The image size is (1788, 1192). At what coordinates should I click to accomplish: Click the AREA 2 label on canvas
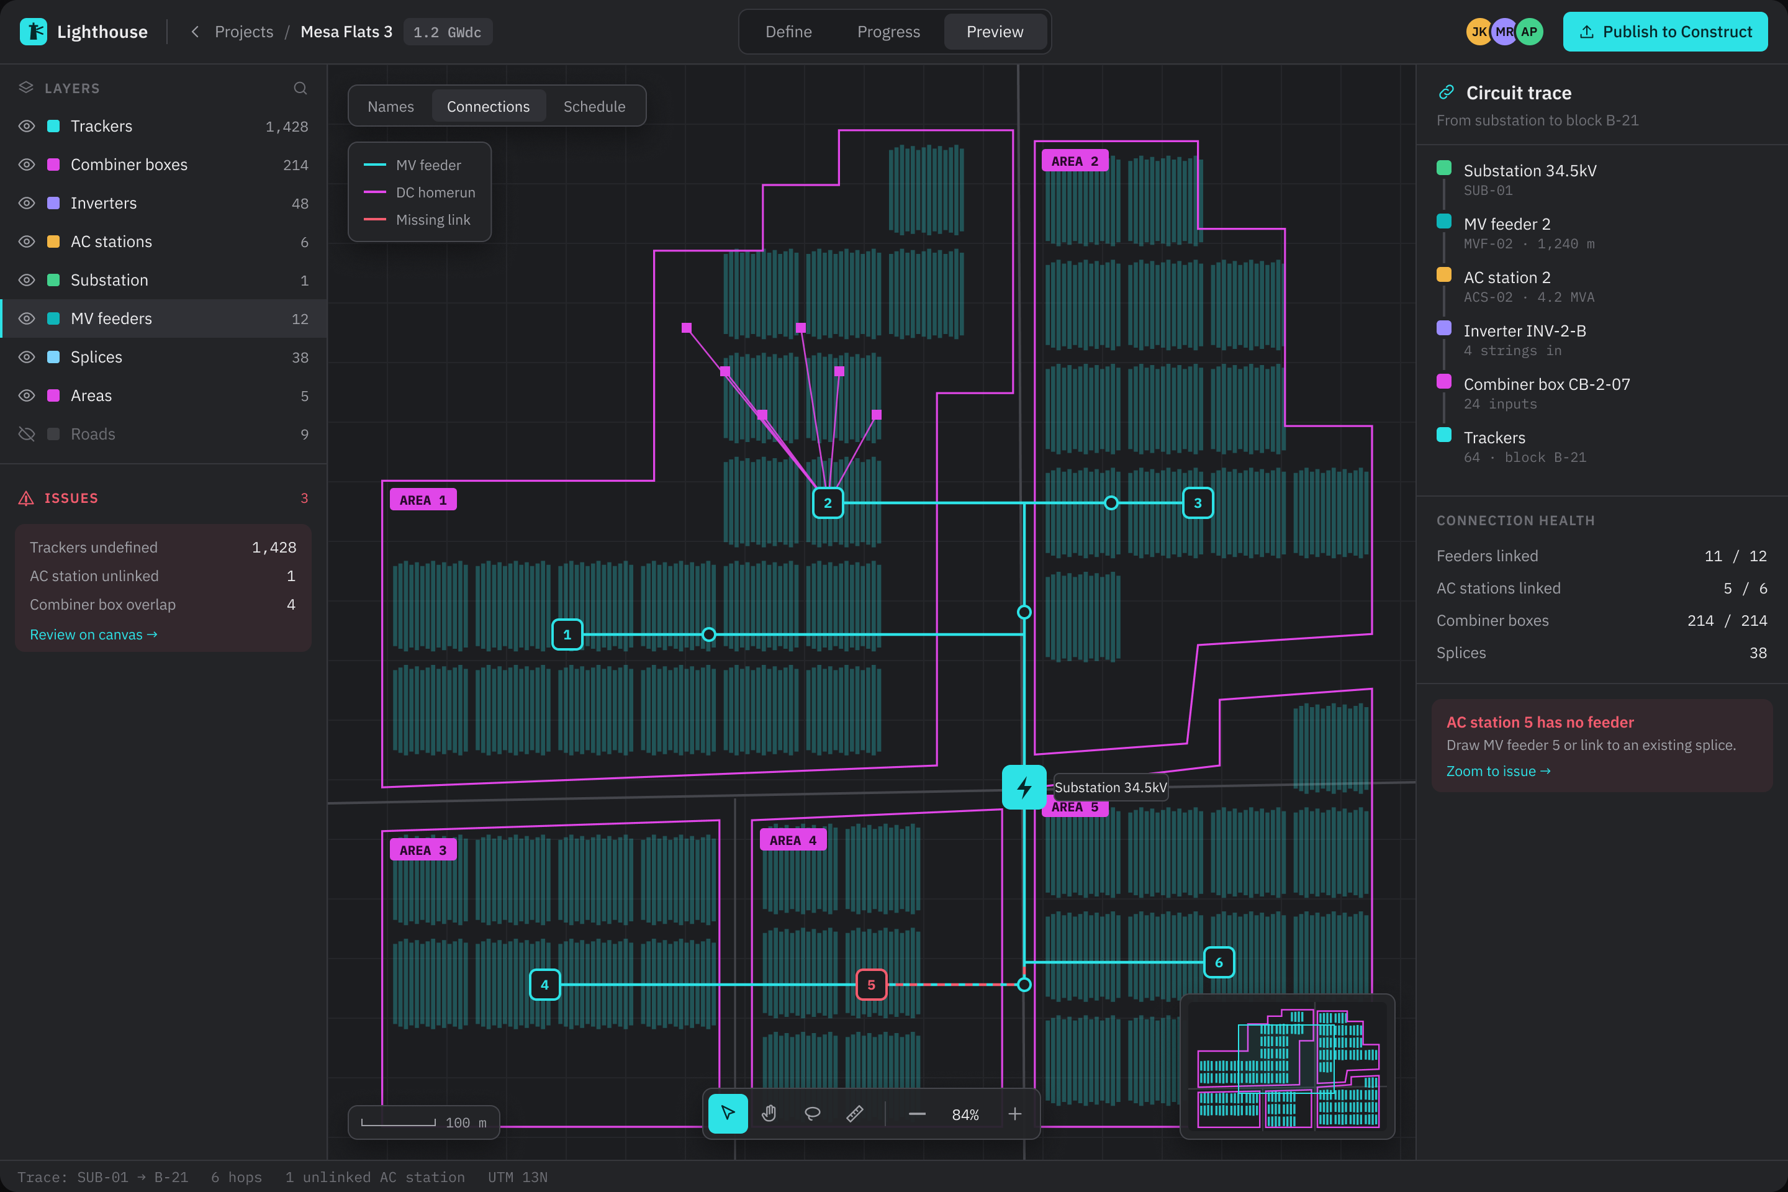click(1074, 161)
